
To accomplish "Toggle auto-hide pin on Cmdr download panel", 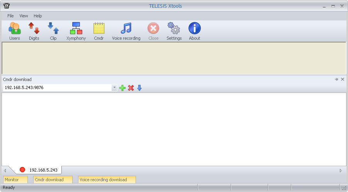I will [x=336, y=79].
